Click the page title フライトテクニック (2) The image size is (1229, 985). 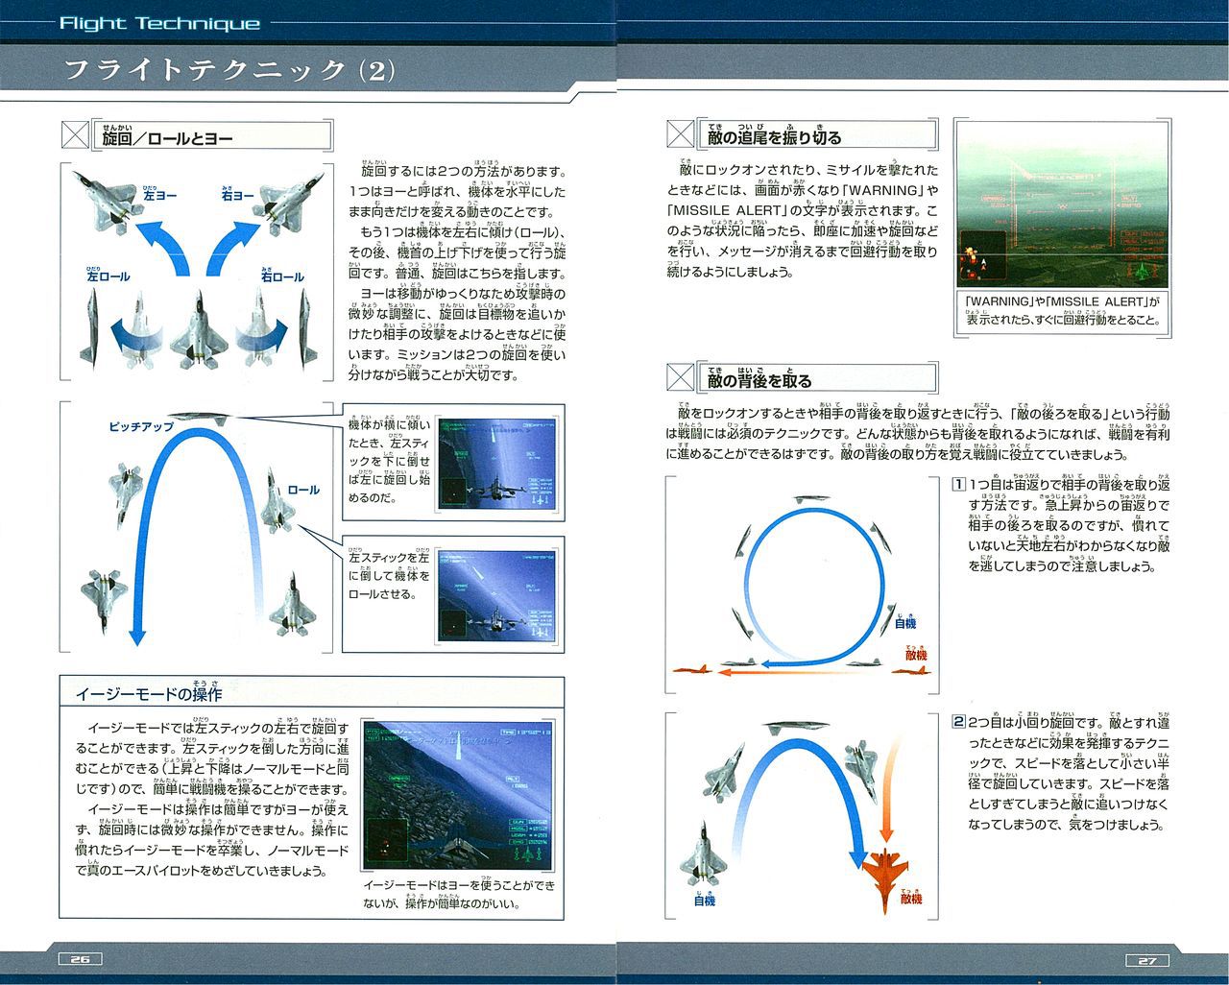(x=228, y=70)
